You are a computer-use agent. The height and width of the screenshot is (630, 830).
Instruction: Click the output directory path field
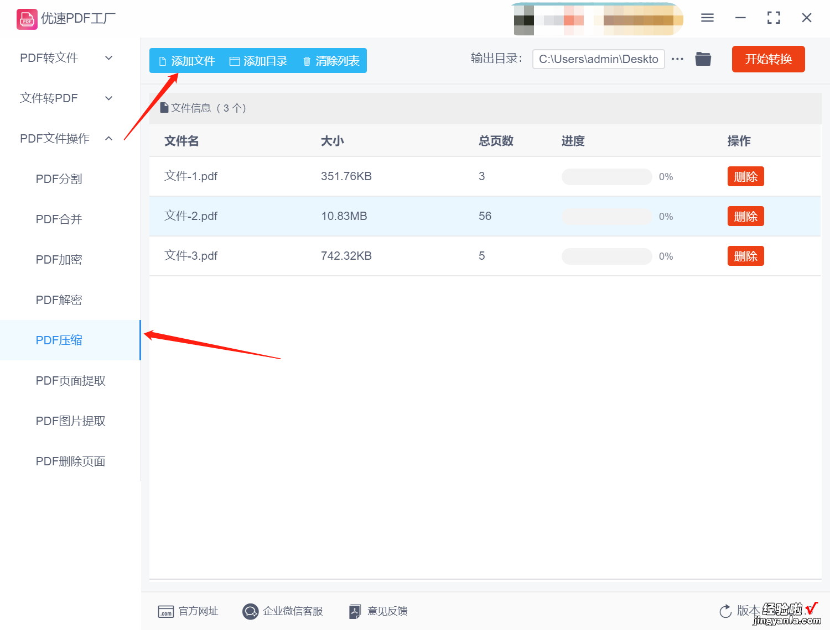pyautogui.click(x=598, y=59)
